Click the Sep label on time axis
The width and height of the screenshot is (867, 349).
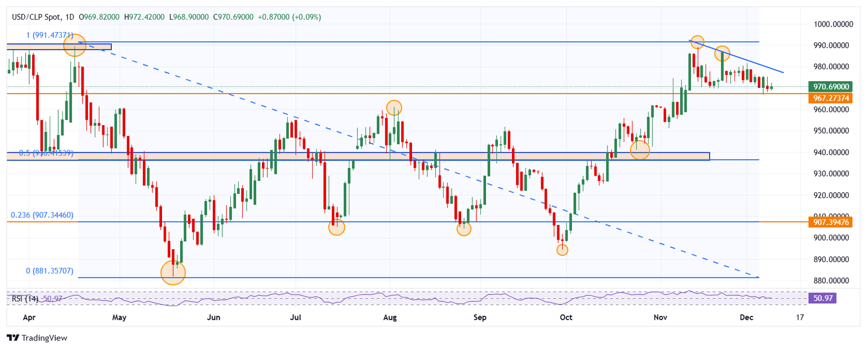pos(480,317)
